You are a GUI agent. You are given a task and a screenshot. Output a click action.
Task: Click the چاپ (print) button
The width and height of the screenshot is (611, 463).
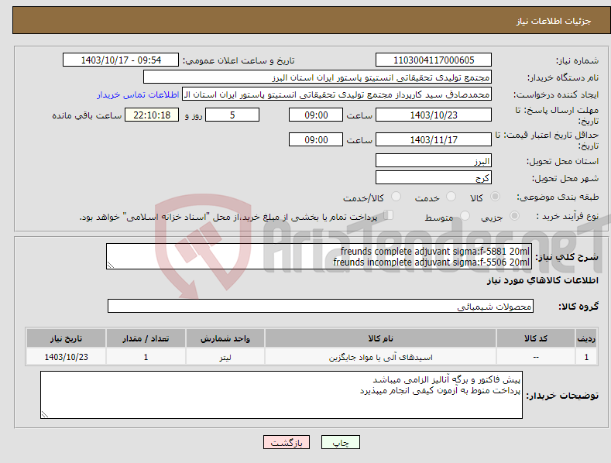point(340,442)
